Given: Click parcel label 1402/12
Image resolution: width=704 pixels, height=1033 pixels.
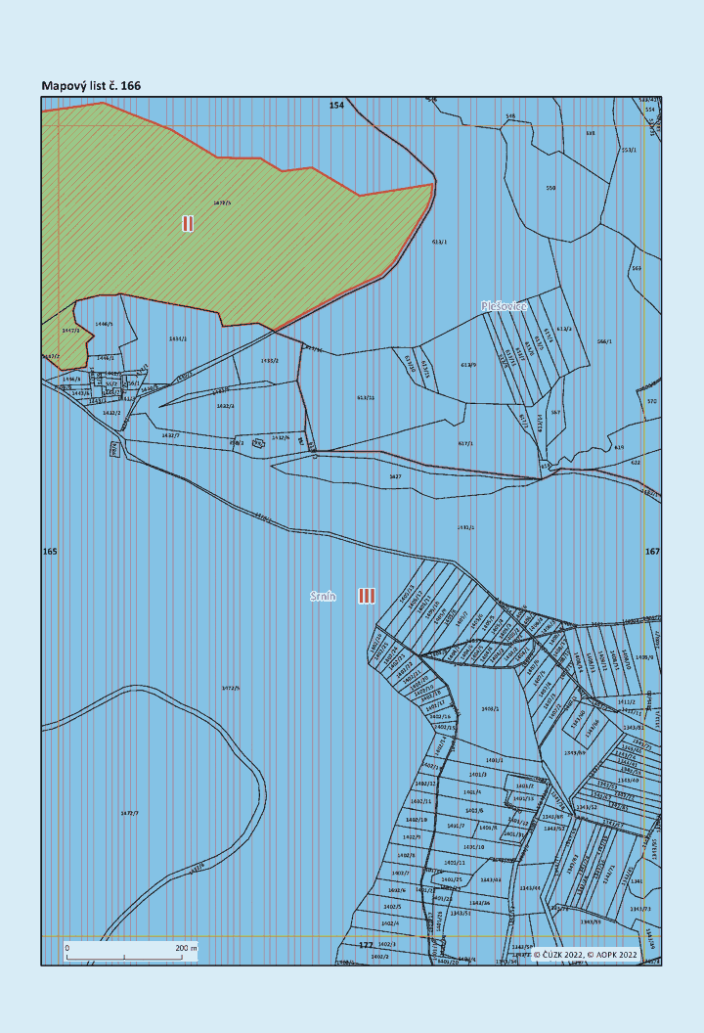Looking at the screenshot, I should [426, 784].
